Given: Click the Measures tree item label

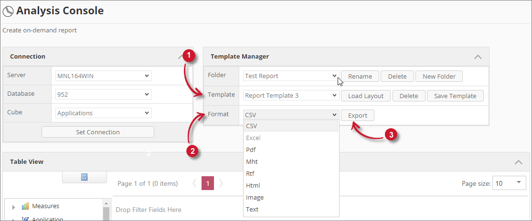Looking at the screenshot, I should [45, 206].
